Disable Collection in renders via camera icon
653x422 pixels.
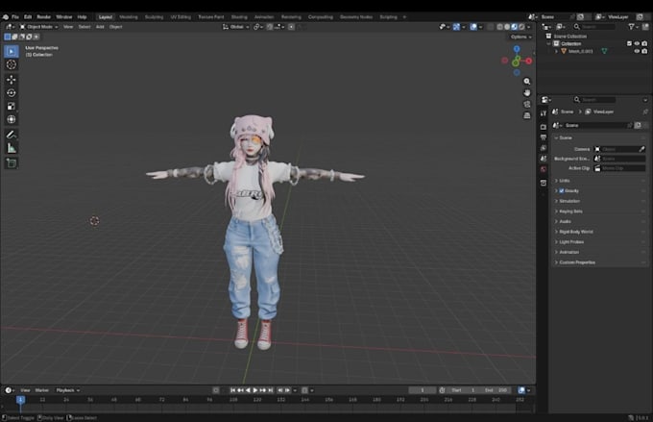(x=644, y=43)
